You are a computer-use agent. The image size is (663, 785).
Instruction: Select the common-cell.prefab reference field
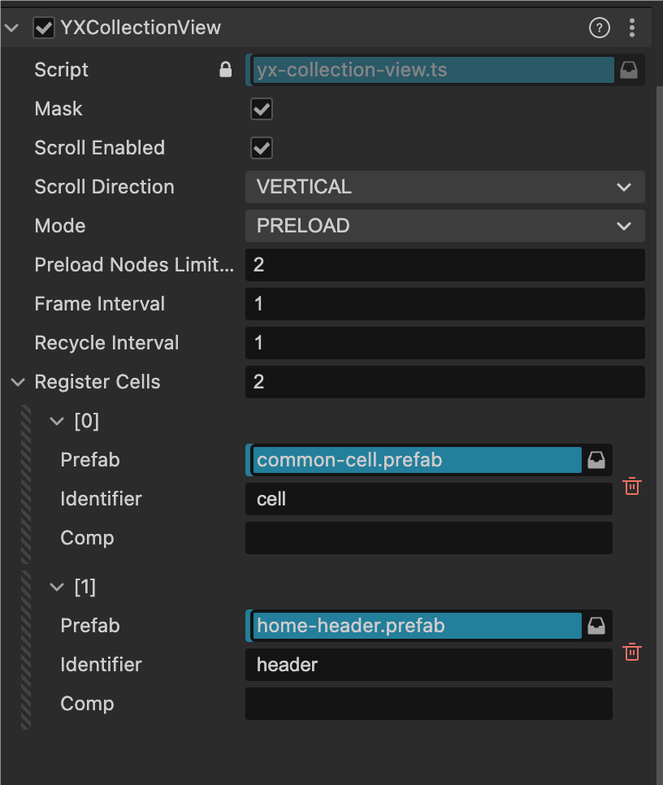pos(416,460)
